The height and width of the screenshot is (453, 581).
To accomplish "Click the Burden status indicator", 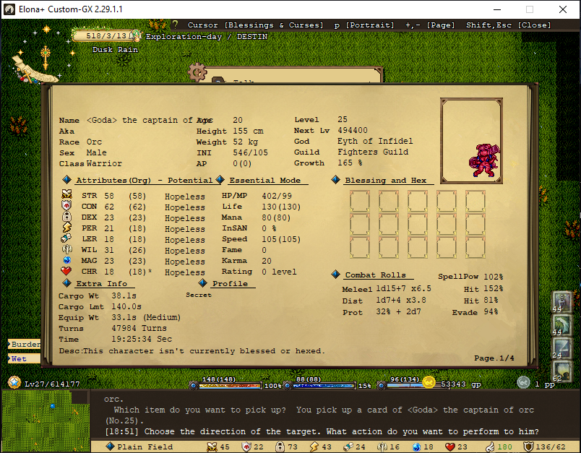I will pos(24,344).
